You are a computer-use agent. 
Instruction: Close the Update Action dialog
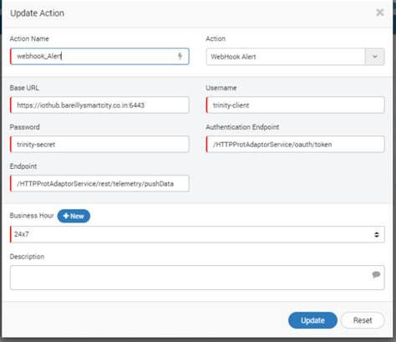[380, 13]
